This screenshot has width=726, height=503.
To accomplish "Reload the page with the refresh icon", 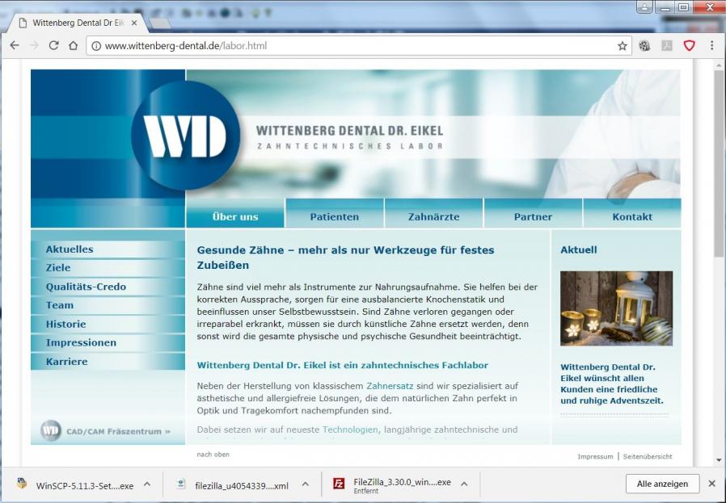I will [x=53, y=45].
